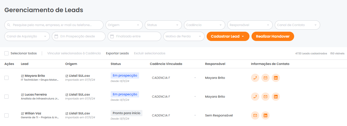This screenshot has width=347, height=126.
Task: Tick the checkbox for Wilian Vaz
Action: (x=6, y=115)
